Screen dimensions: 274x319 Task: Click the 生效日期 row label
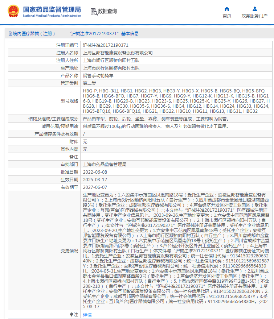pyautogui.click(x=69, y=180)
